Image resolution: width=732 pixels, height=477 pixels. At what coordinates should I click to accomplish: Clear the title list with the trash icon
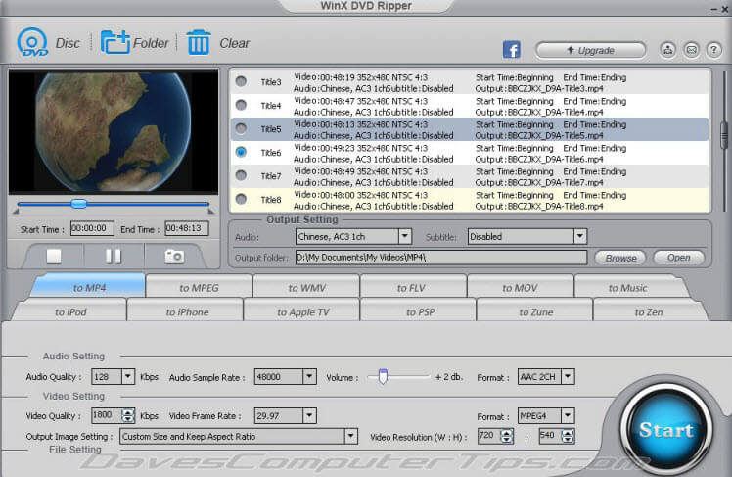click(x=199, y=42)
